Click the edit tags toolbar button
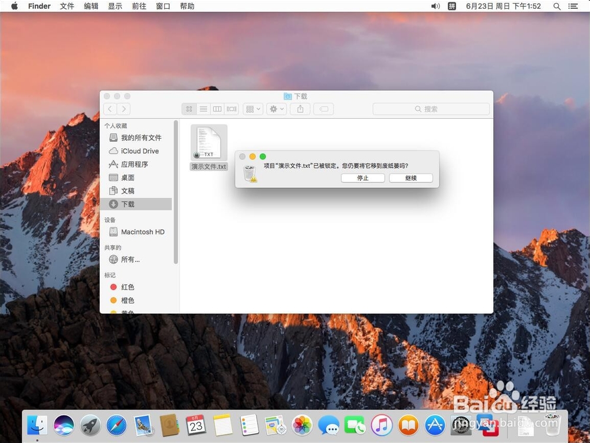Viewport: 590px width, 443px height. click(x=323, y=109)
